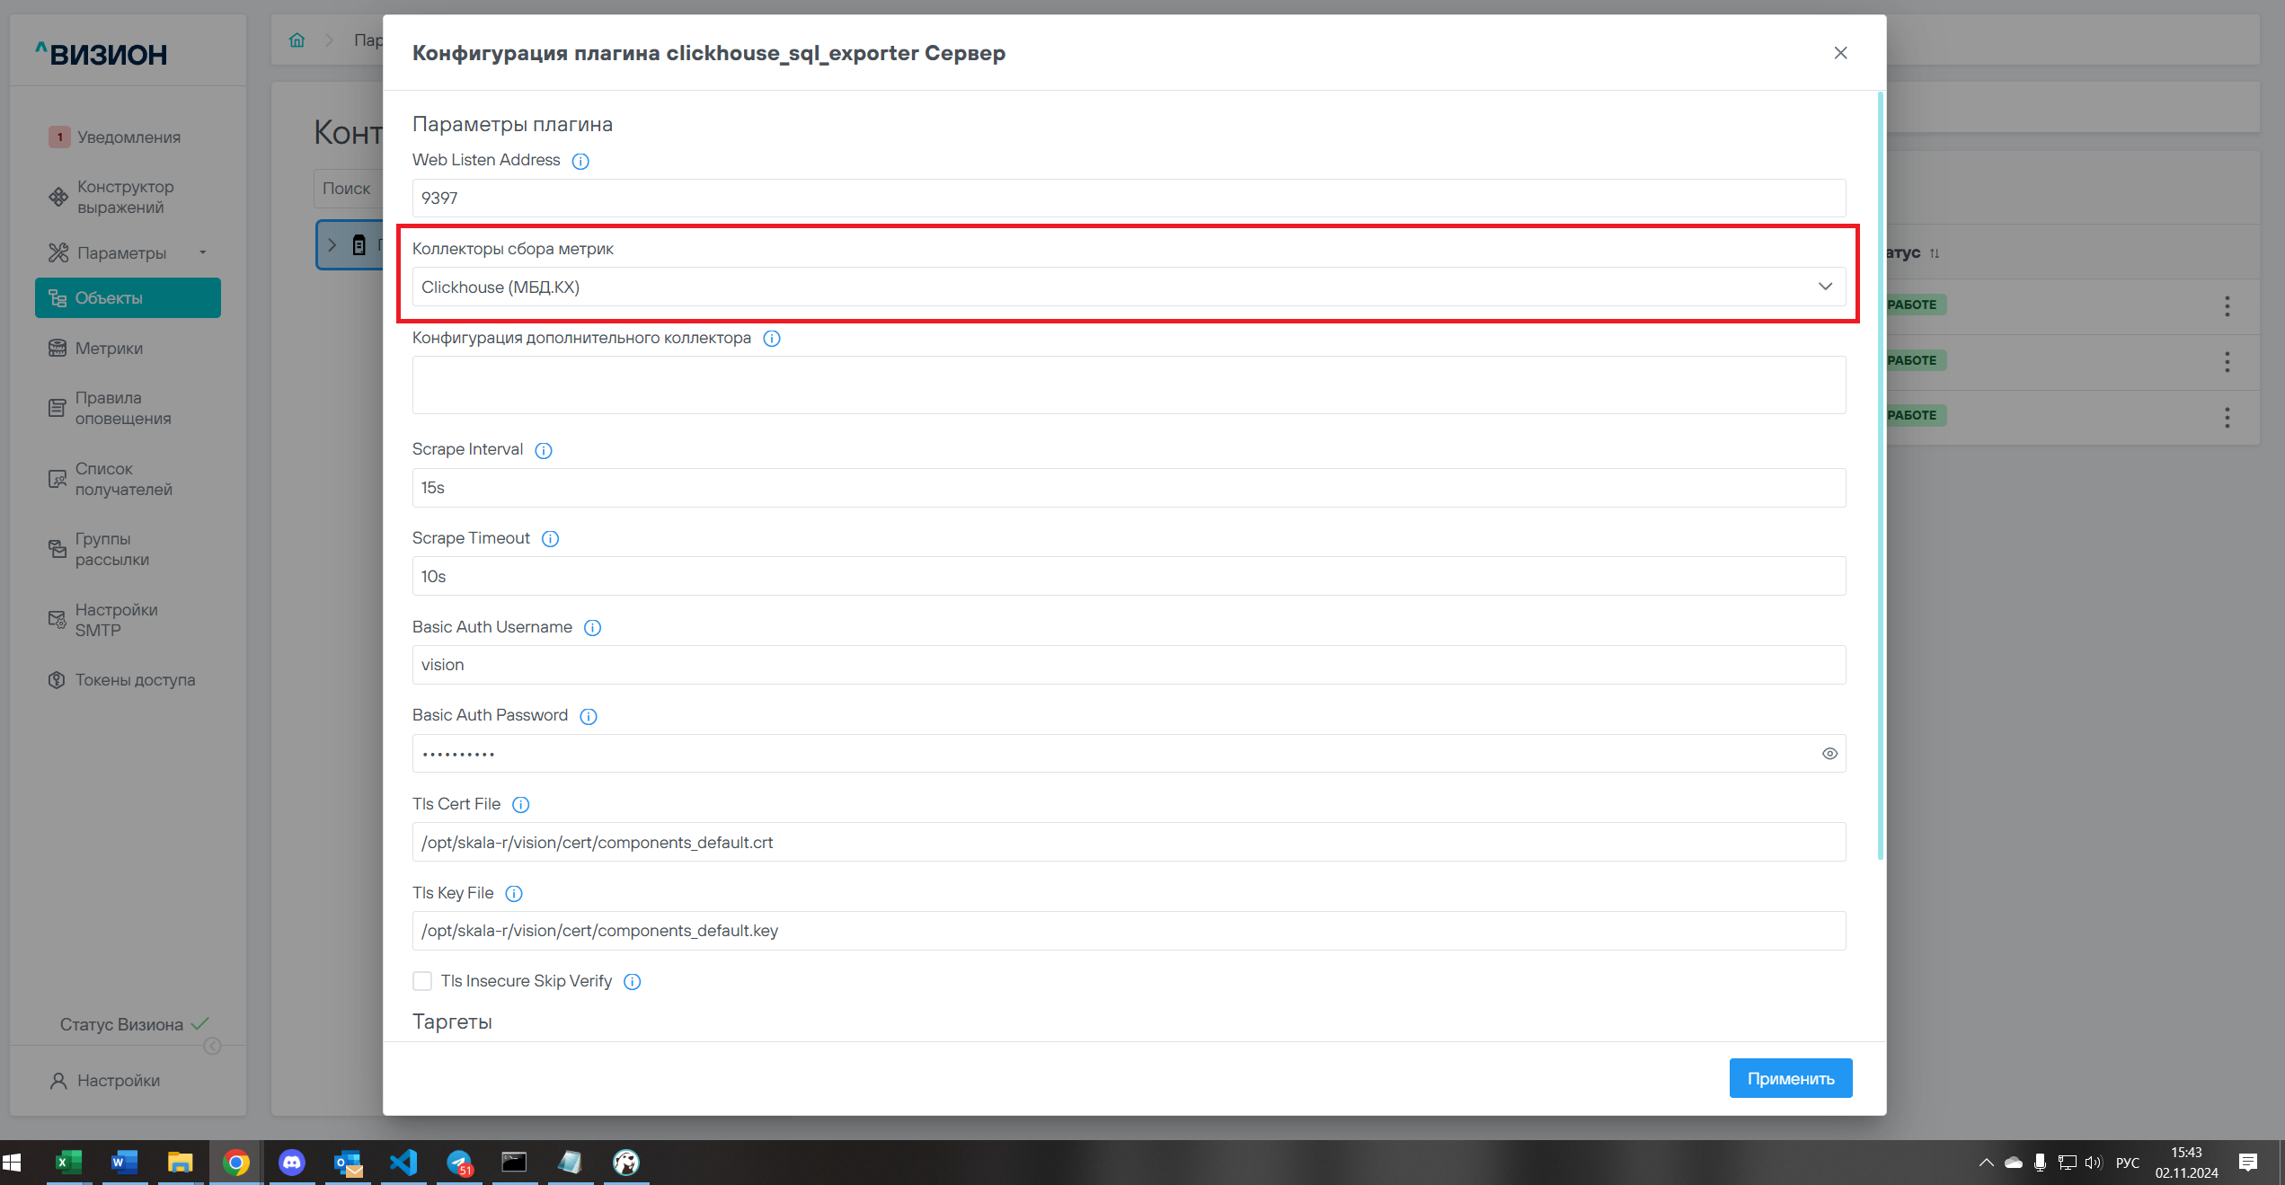
Task: Click info icon beside Scrape Interval
Action: (544, 450)
